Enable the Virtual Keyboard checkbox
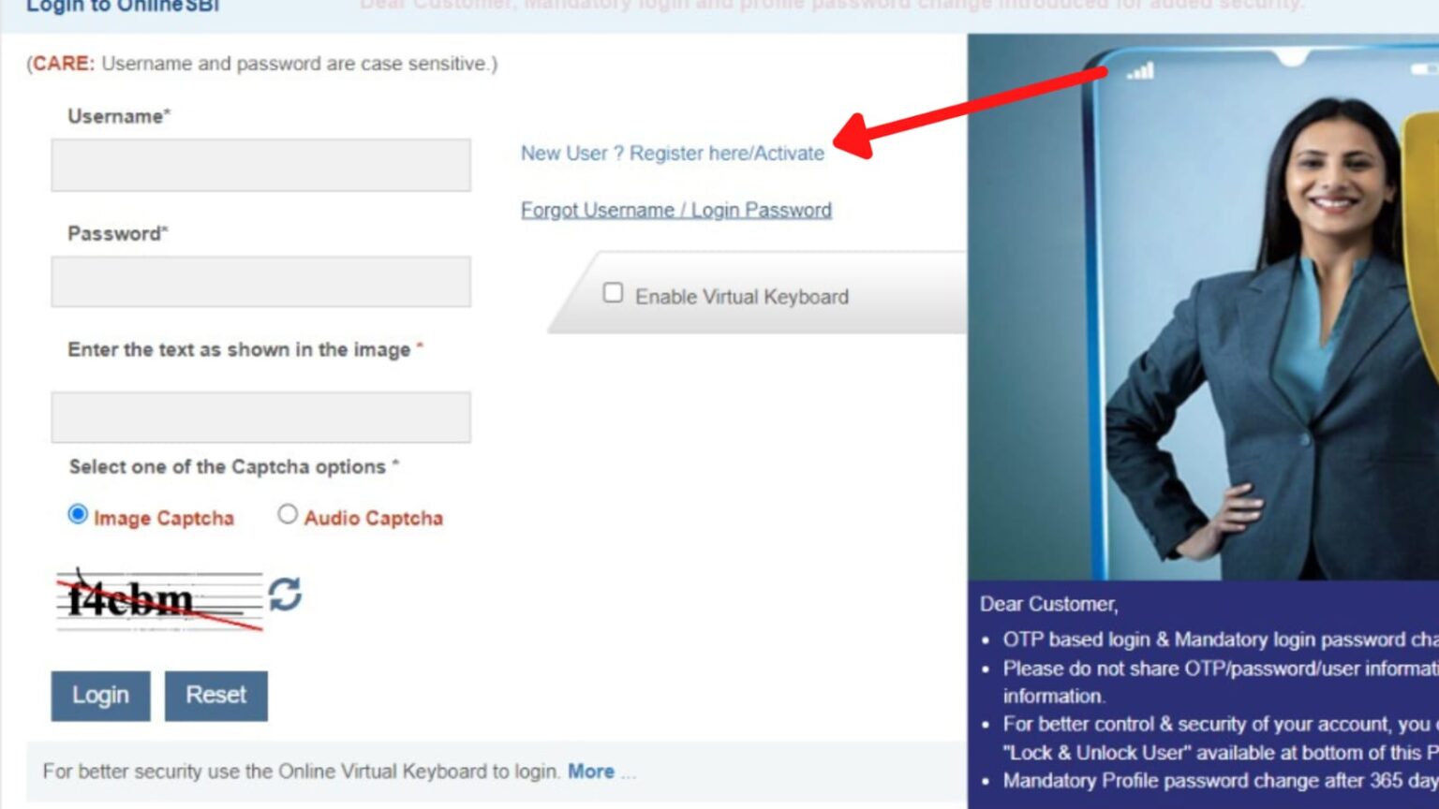The width and height of the screenshot is (1439, 809). coord(613,293)
